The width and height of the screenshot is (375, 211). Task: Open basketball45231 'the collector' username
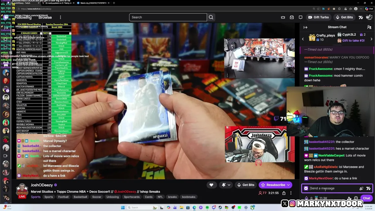coord(321,142)
